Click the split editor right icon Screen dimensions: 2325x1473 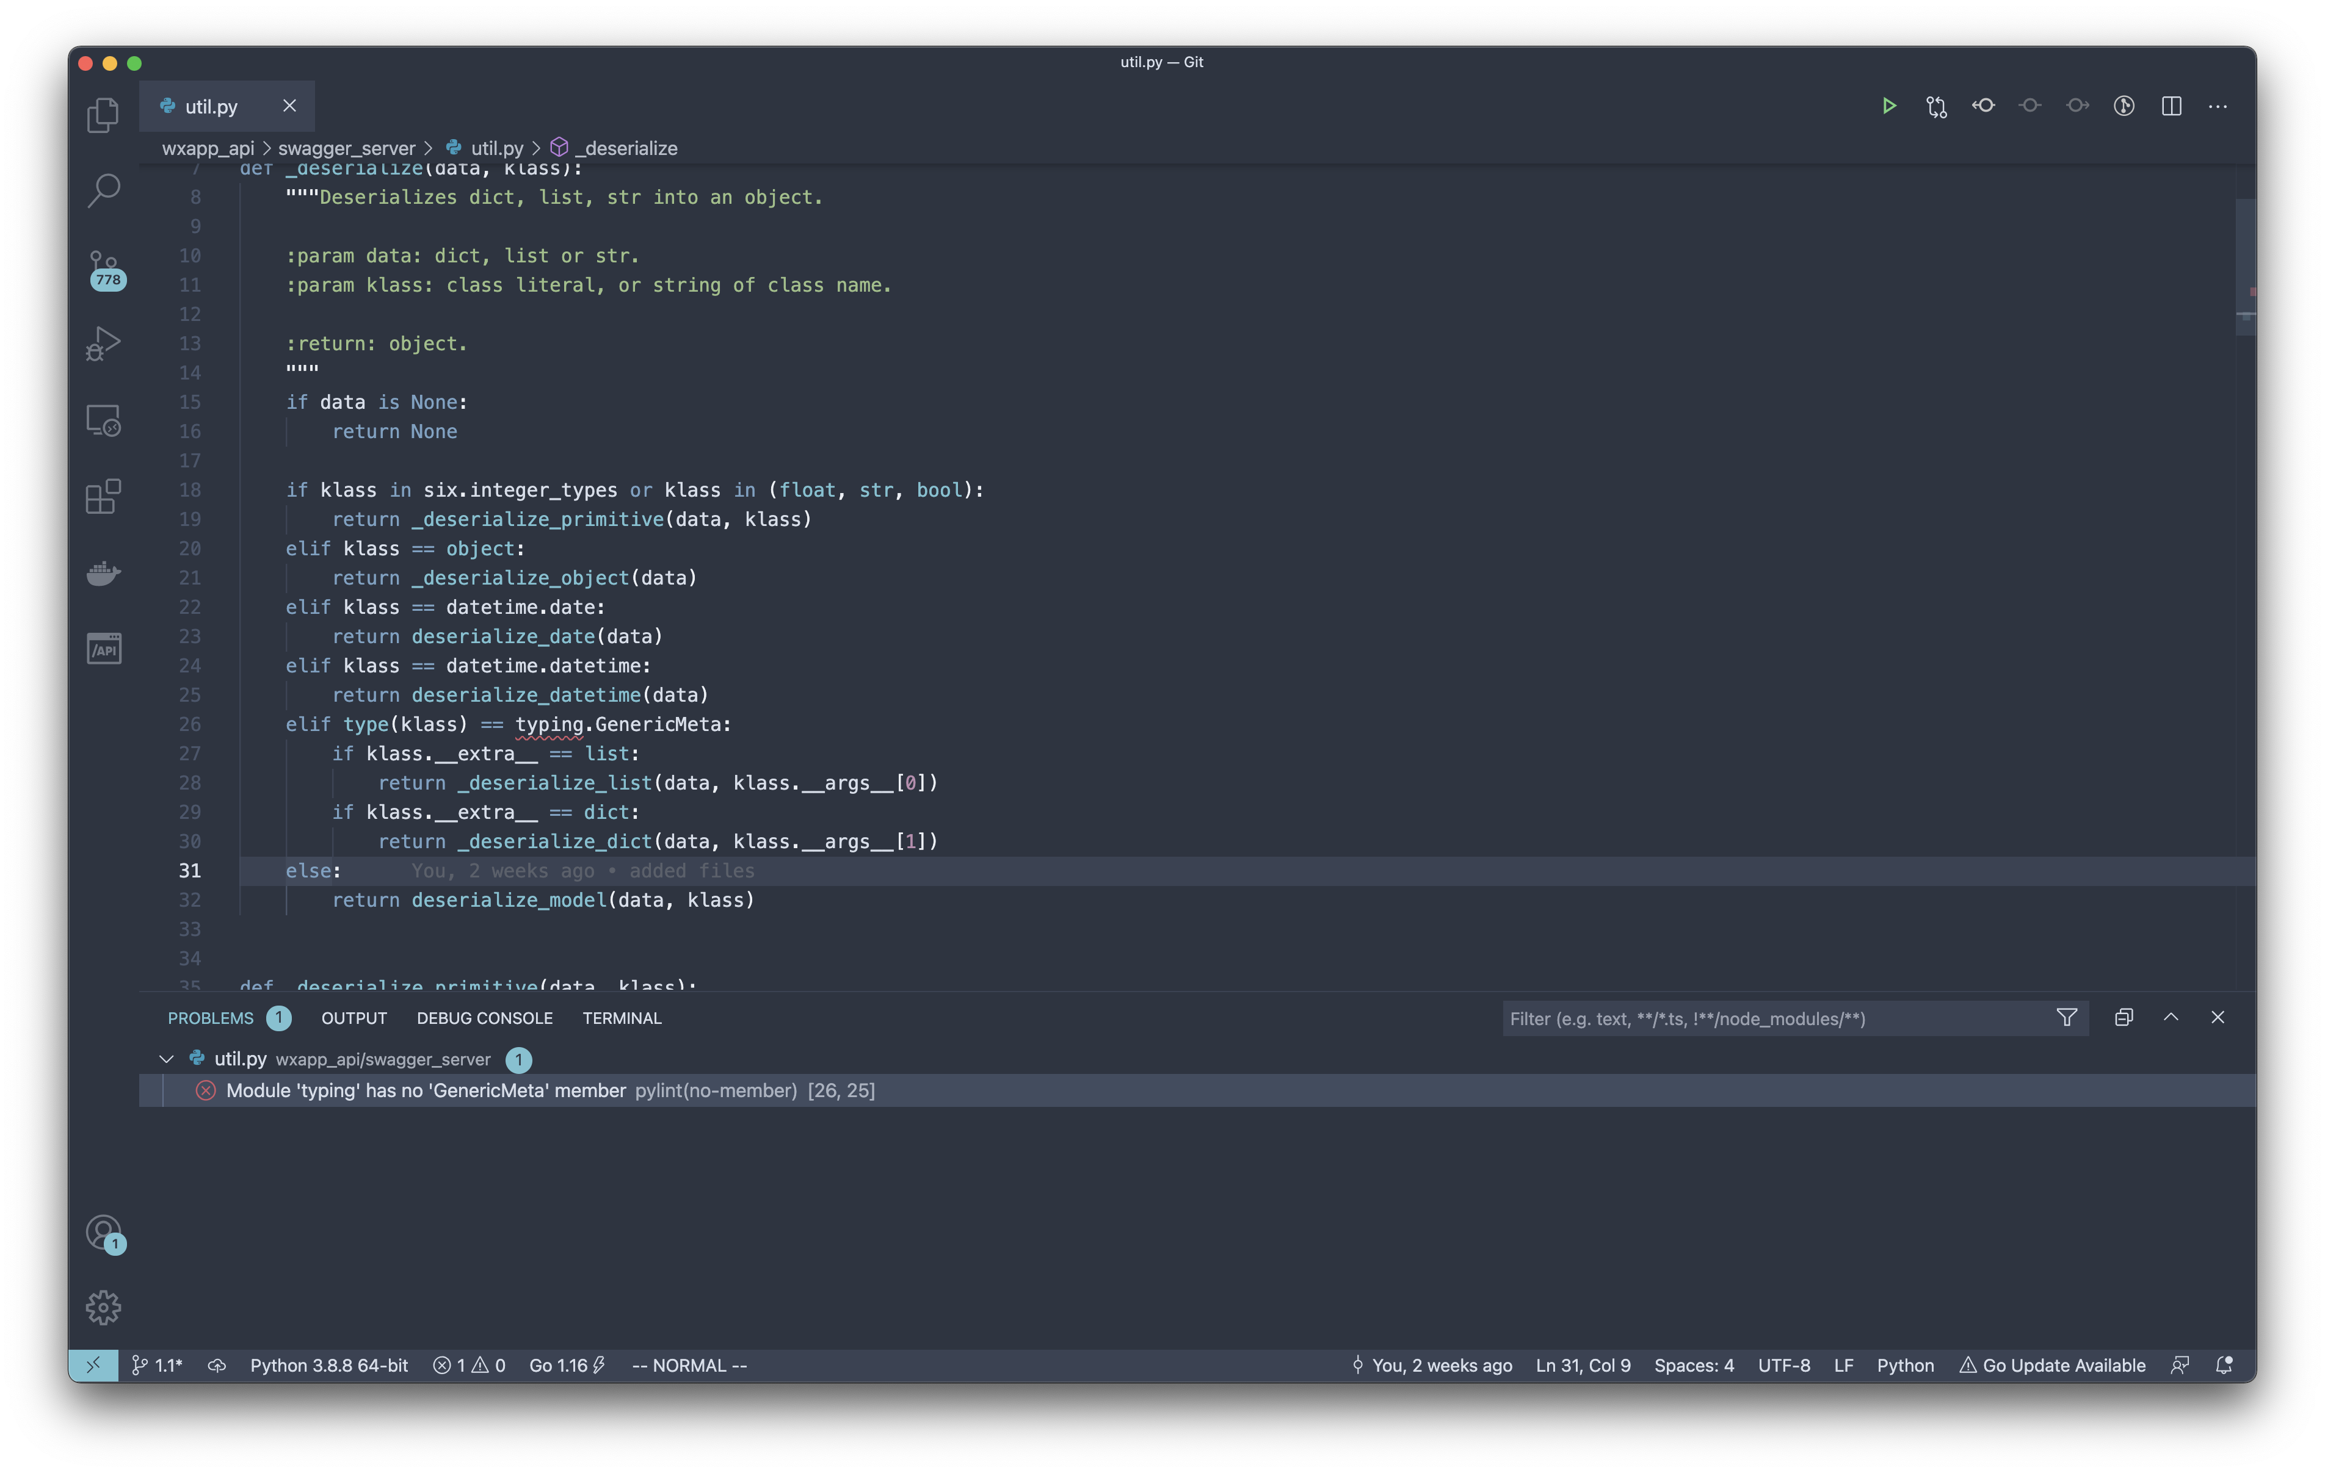click(x=2172, y=106)
